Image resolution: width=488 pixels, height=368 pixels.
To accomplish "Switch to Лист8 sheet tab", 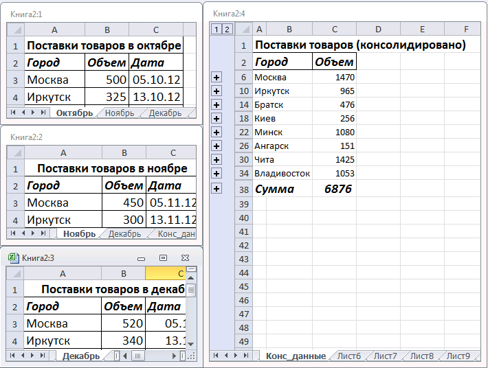I will (422, 356).
